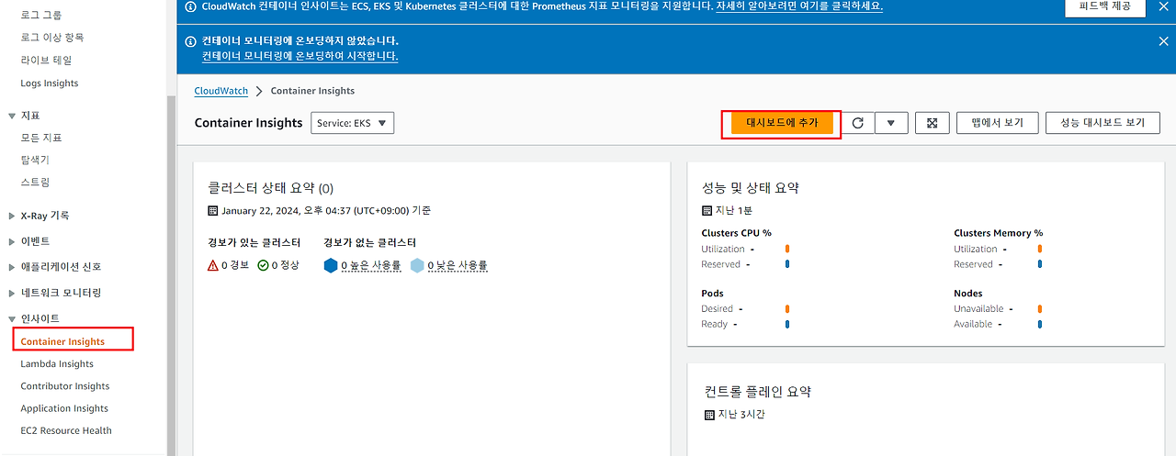
Task: Click the 성능 및 상태 요약 heading
Action: [751, 187]
